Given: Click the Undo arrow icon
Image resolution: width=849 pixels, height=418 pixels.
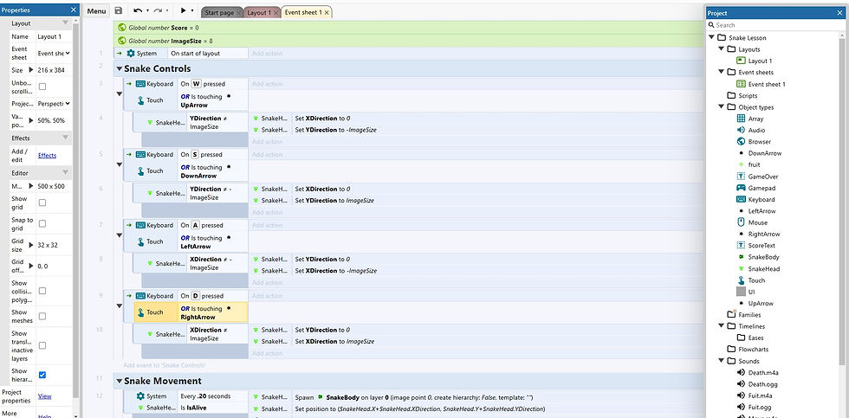Looking at the screenshot, I should click(138, 10).
